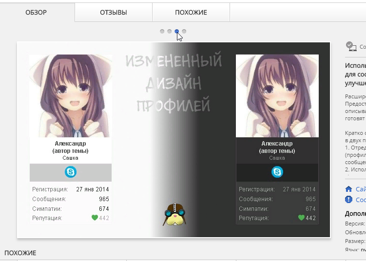Switch to the ОТЗЫВЫ tab

click(x=114, y=12)
